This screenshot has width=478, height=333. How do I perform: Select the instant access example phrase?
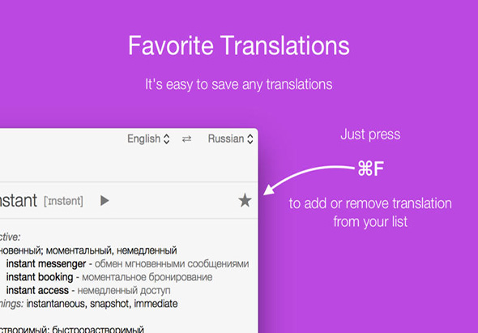(x=37, y=290)
